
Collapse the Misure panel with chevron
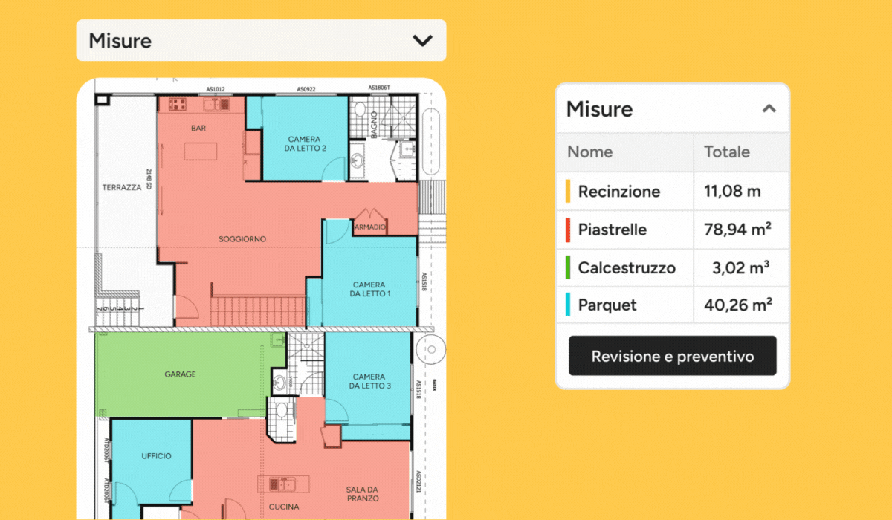pos(769,109)
